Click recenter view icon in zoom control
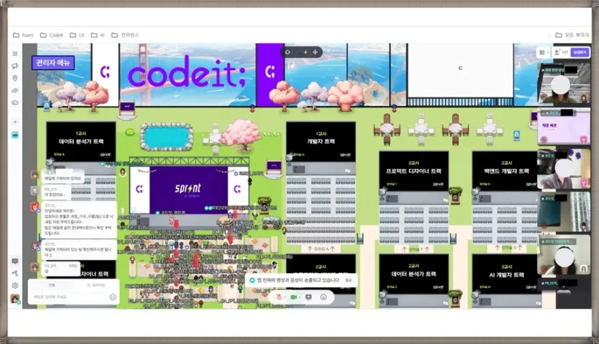This screenshot has width=599, height=344. point(288,52)
